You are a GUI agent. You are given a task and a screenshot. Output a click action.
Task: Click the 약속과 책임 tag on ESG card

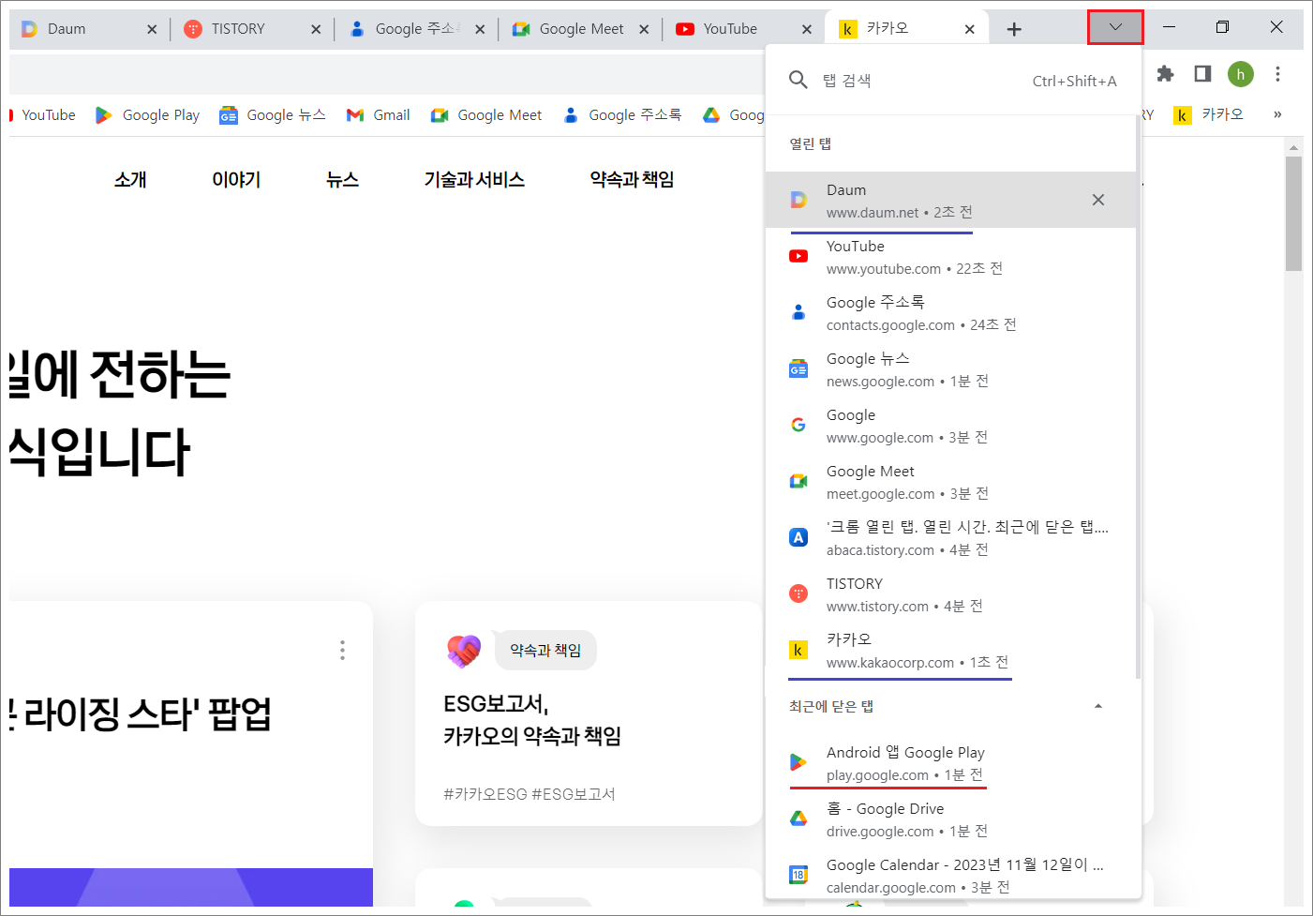click(x=545, y=650)
